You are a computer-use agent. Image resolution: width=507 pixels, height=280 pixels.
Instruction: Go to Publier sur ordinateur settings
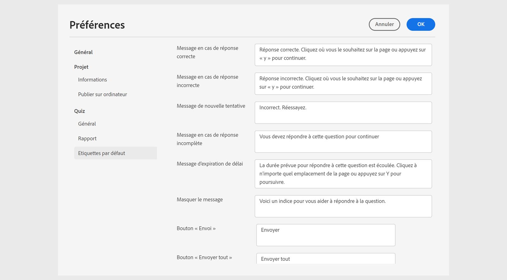102,94
